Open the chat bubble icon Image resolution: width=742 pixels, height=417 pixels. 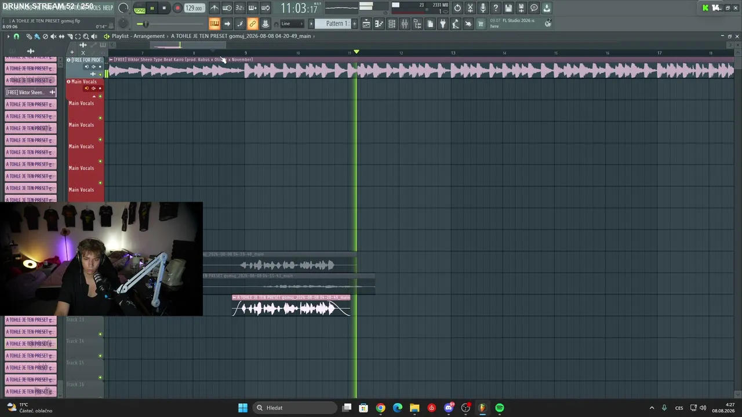534,8
